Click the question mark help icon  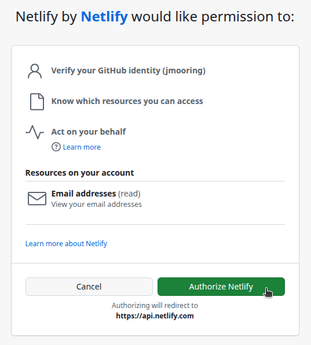[x=56, y=147]
